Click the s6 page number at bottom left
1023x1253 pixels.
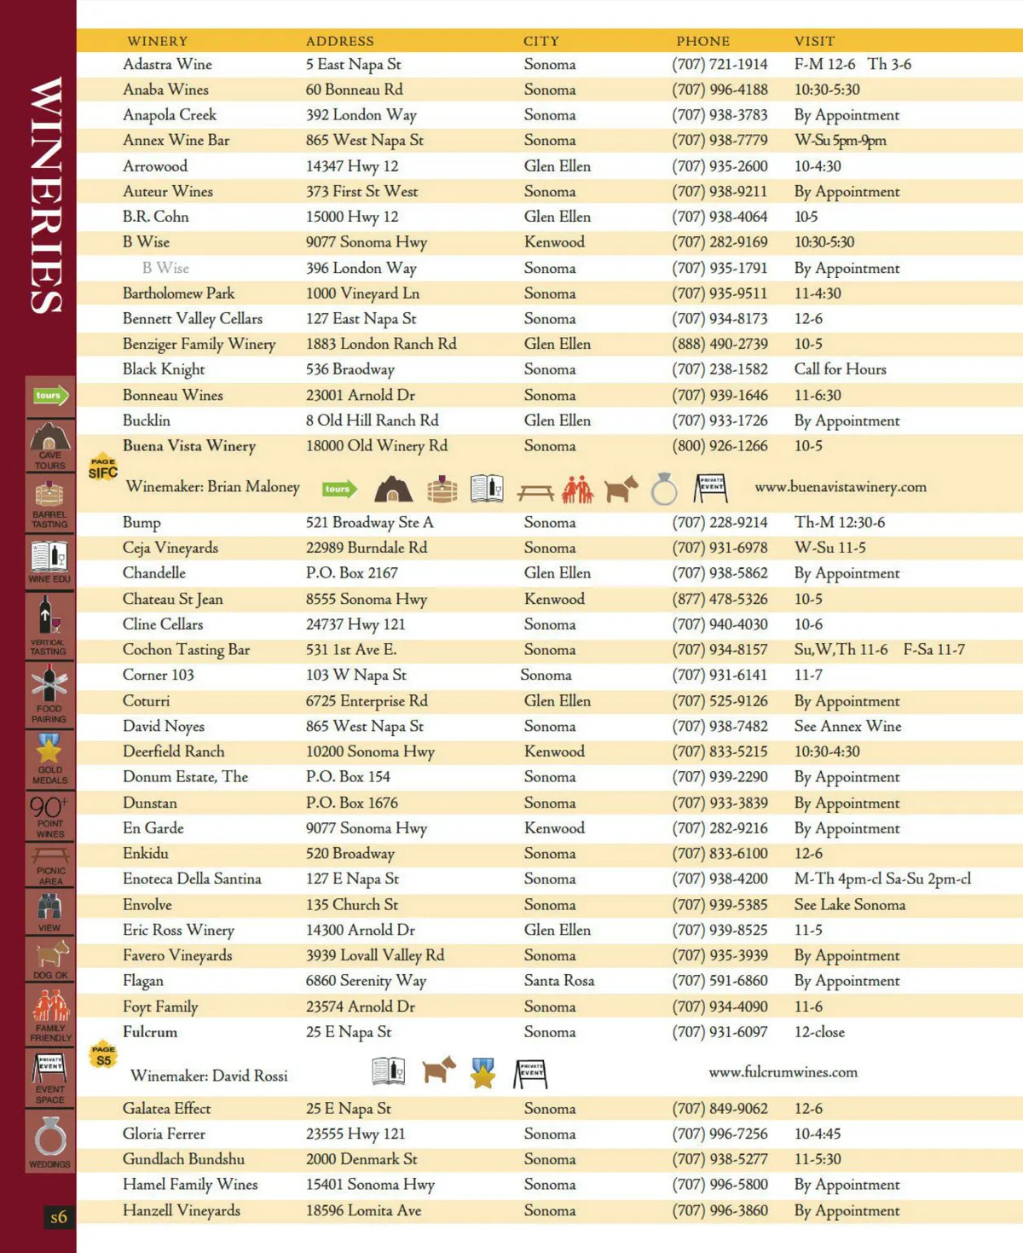pos(59,1217)
